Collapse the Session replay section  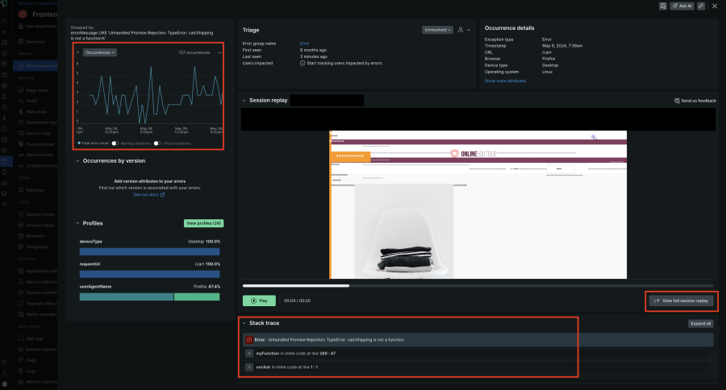pyautogui.click(x=244, y=101)
